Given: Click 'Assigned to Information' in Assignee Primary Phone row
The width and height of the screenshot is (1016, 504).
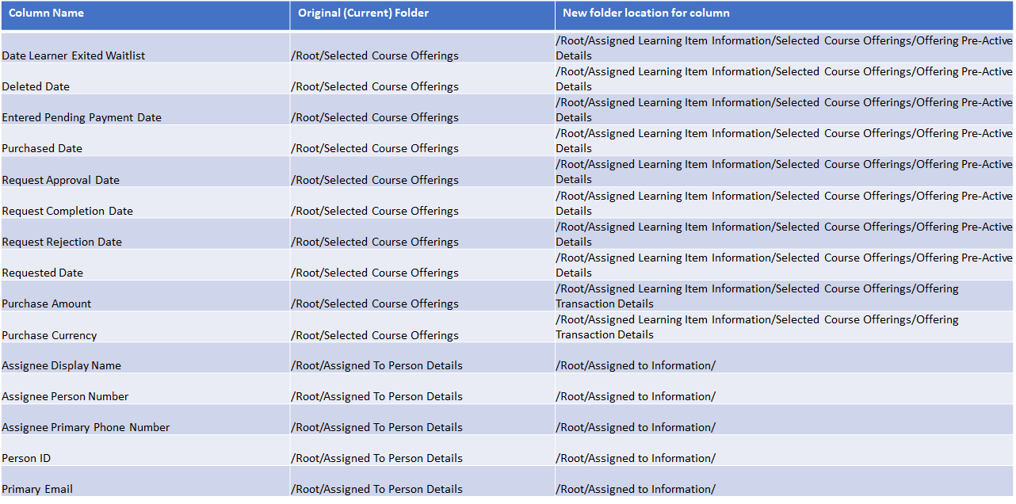Looking at the screenshot, I should 785,419.
